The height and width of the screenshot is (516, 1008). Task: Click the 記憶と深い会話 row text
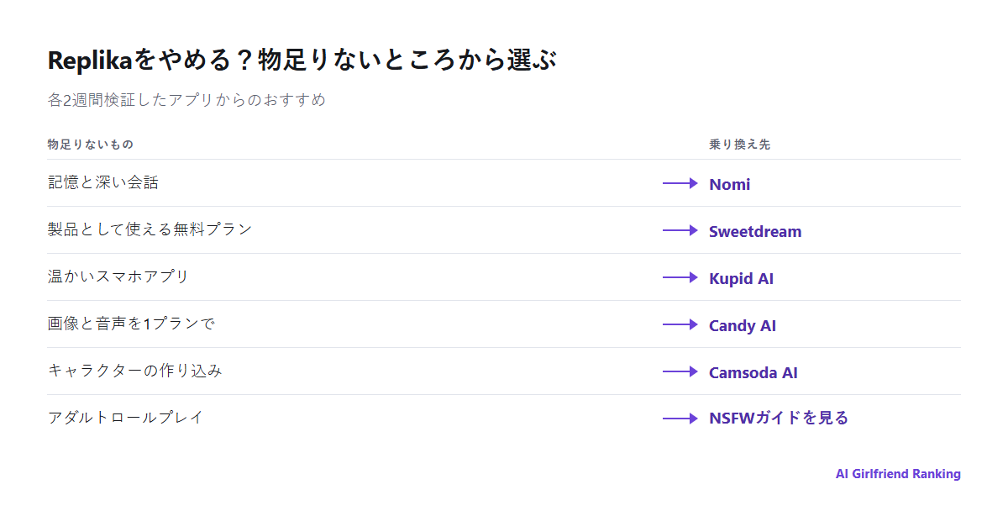pos(103,182)
